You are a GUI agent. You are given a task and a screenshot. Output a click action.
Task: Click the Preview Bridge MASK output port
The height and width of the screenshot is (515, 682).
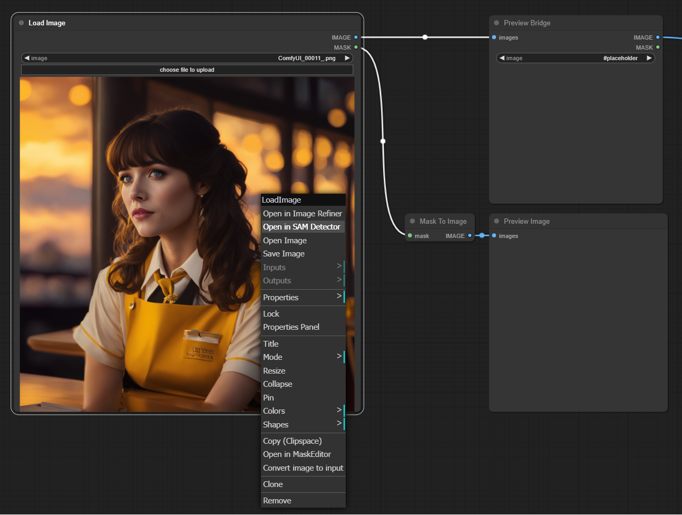pyautogui.click(x=658, y=47)
